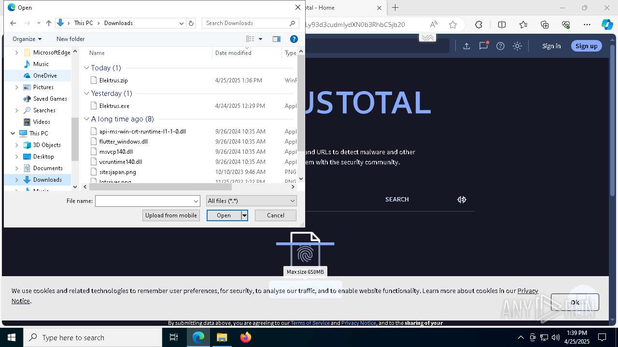Change view layout icon in dialog
Viewport: 618px width, 347px height.
tap(250, 39)
